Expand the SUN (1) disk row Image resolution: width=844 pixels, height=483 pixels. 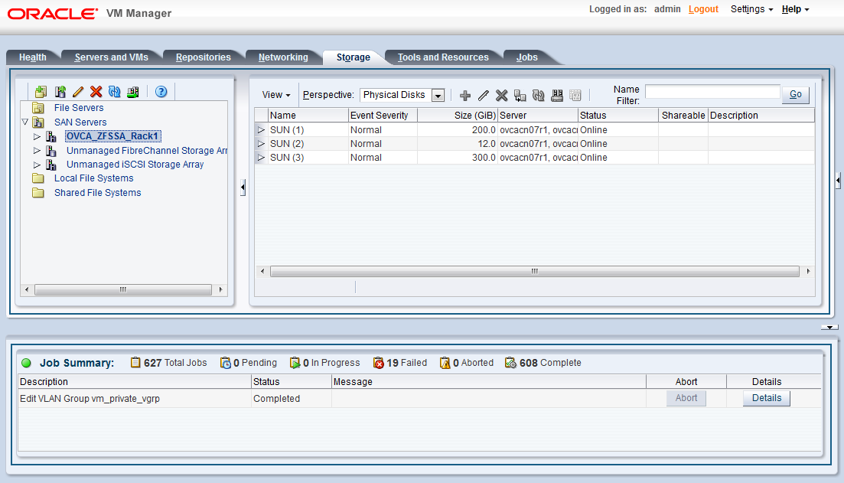(261, 130)
